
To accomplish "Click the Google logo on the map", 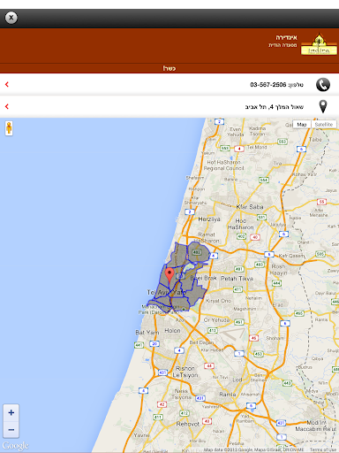I will (x=15, y=445).
